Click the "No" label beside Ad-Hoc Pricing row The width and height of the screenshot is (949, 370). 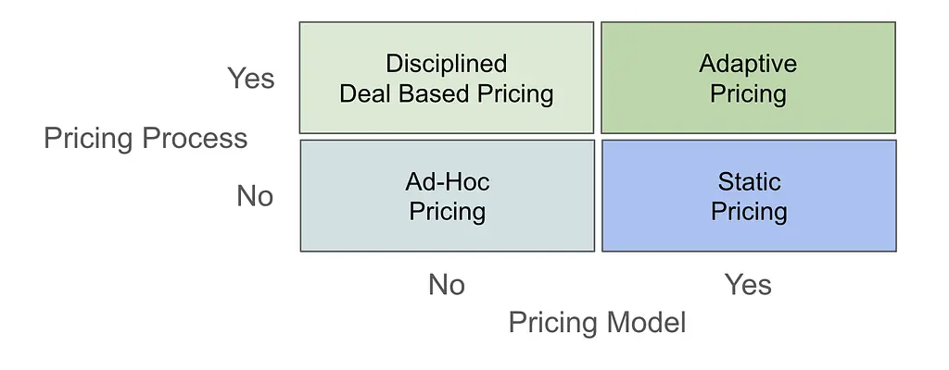(x=255, y=196)
